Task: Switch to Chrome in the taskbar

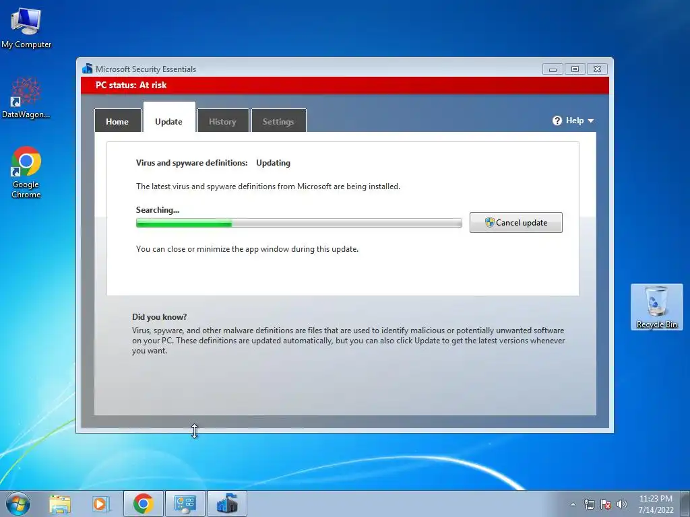Action: [144, 504]
